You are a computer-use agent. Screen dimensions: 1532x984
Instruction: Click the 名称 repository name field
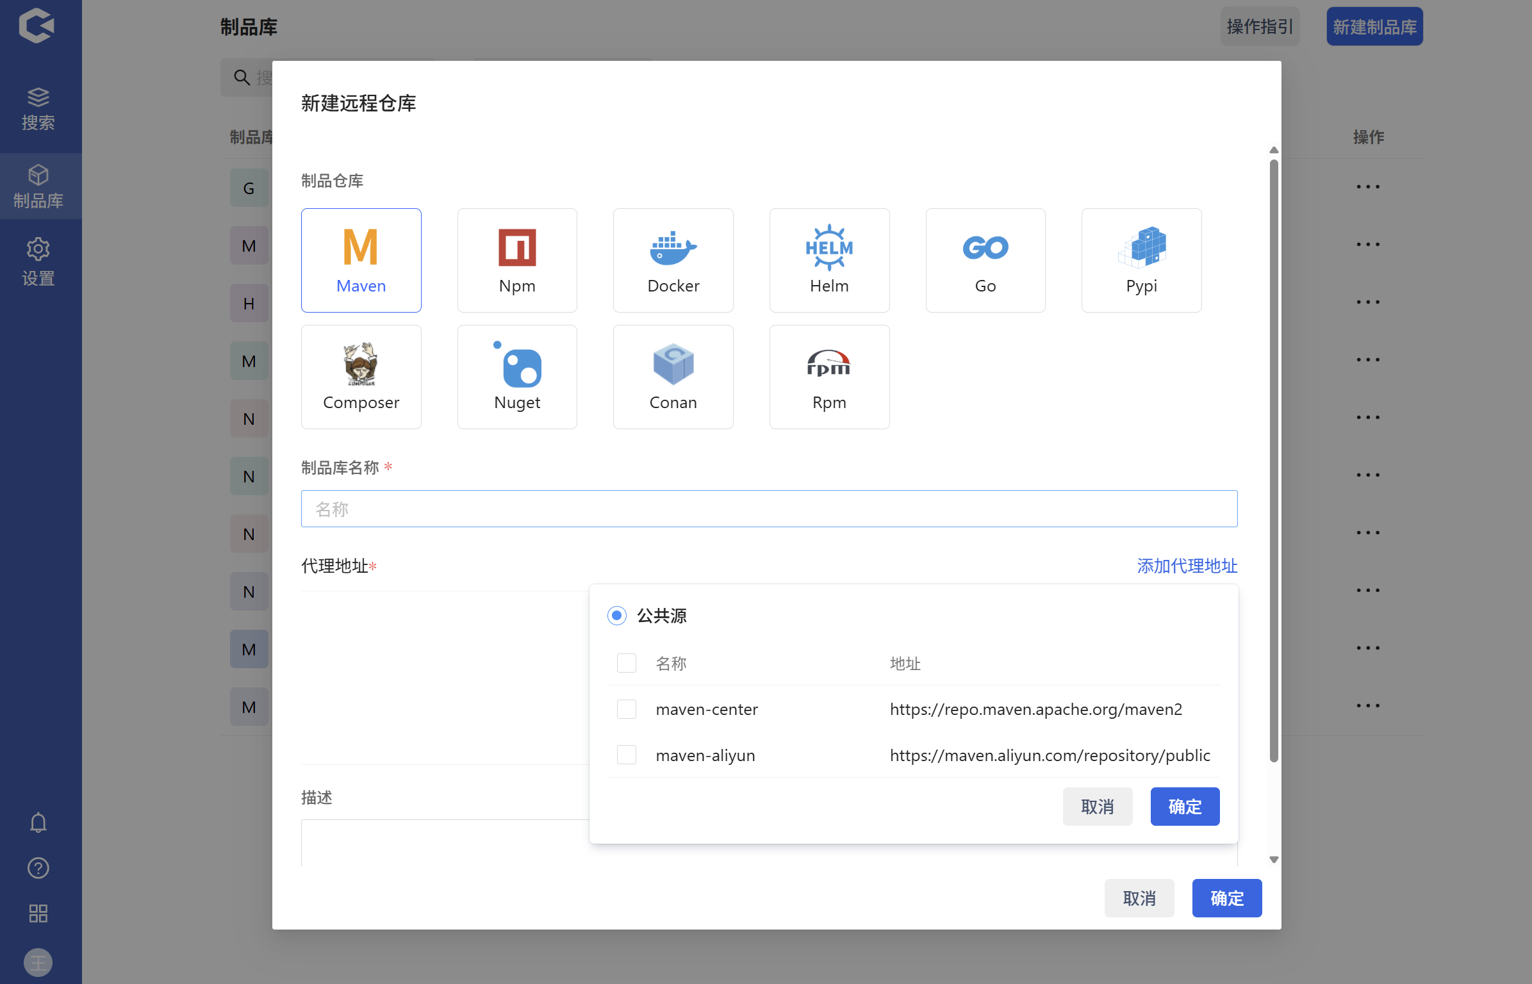(x=769, y=509)
